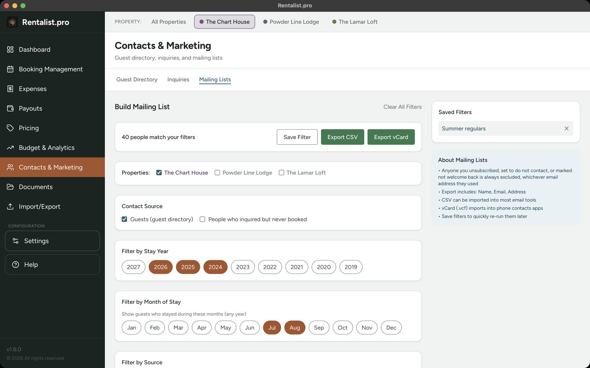Select All Properties in property bar
The height and width of the screenshot is (368, 590).
click(169, 22)
